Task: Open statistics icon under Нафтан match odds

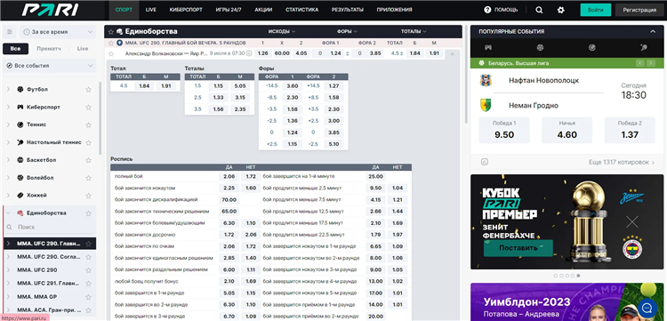Action: [485, 162]
